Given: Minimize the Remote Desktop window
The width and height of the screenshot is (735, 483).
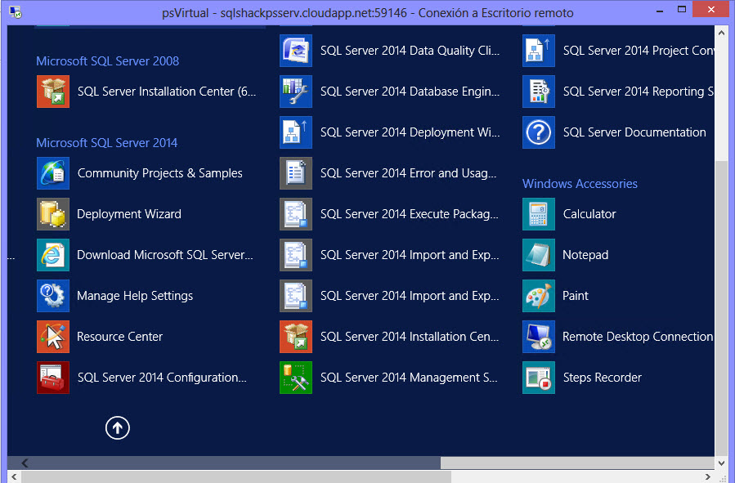Looking at the screenshot, I should [660, 10].
